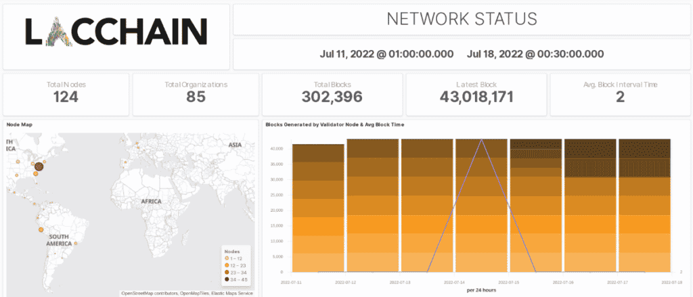Select the orange node marker on Peru's coast

(x=41, y=229)
